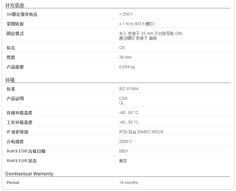Click the 0,054 kg weight value
Screen dimensions: 236x191
pos(127,67)
